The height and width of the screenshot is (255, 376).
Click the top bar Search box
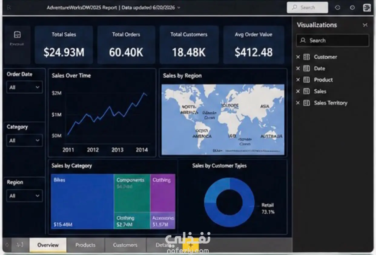[307, 8]
